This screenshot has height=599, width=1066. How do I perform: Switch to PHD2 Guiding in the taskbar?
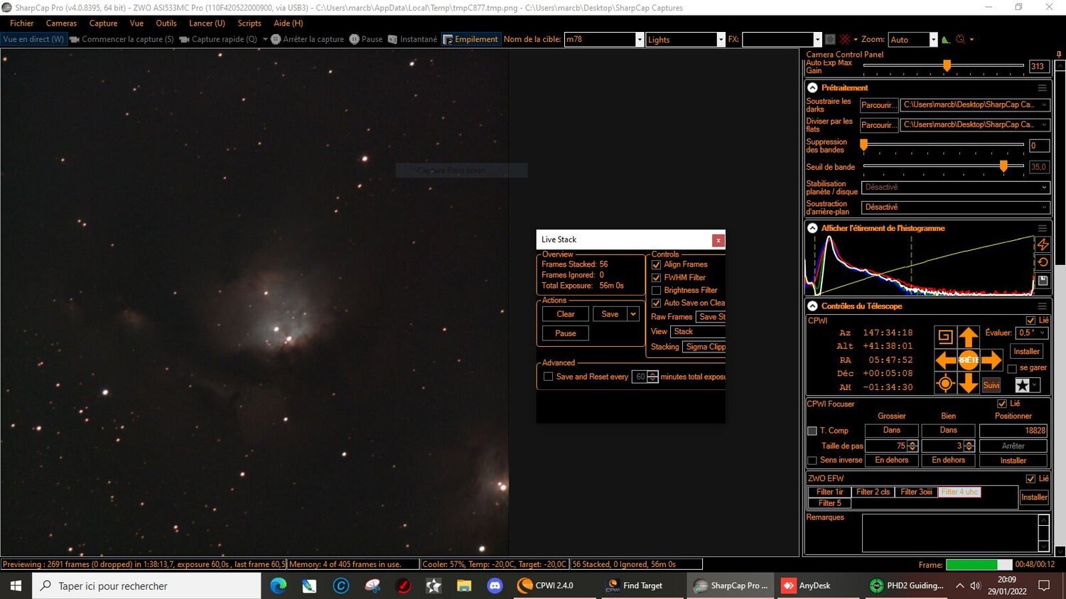(907, 585)
